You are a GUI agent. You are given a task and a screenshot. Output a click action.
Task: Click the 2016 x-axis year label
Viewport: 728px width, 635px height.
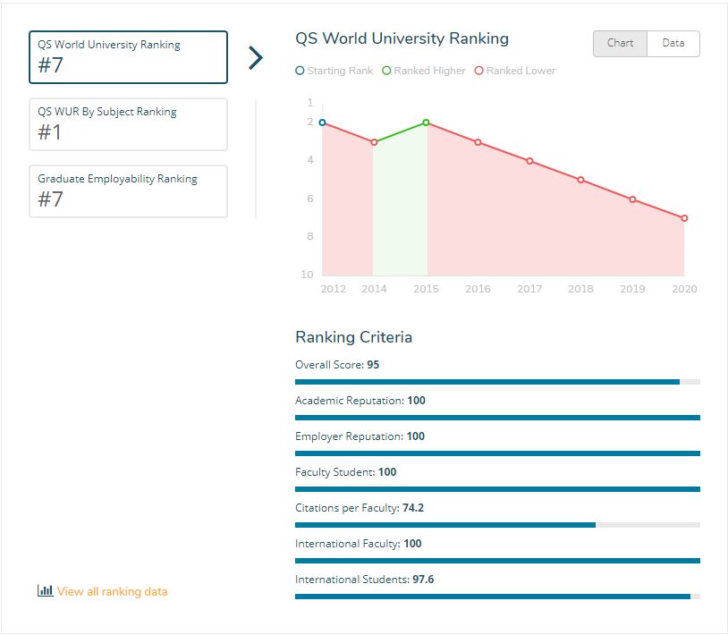478,289
